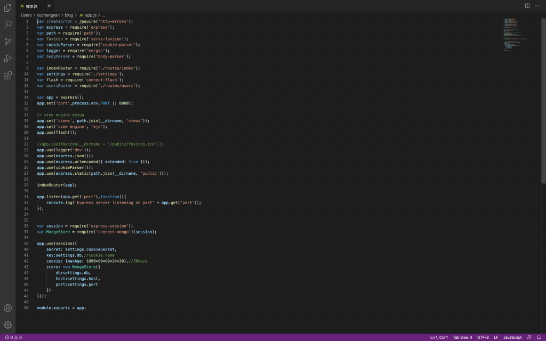This screenshot has height=341, width=546.
Task: Click app.use(flash()); on line 20
Action: pos(57,133)
